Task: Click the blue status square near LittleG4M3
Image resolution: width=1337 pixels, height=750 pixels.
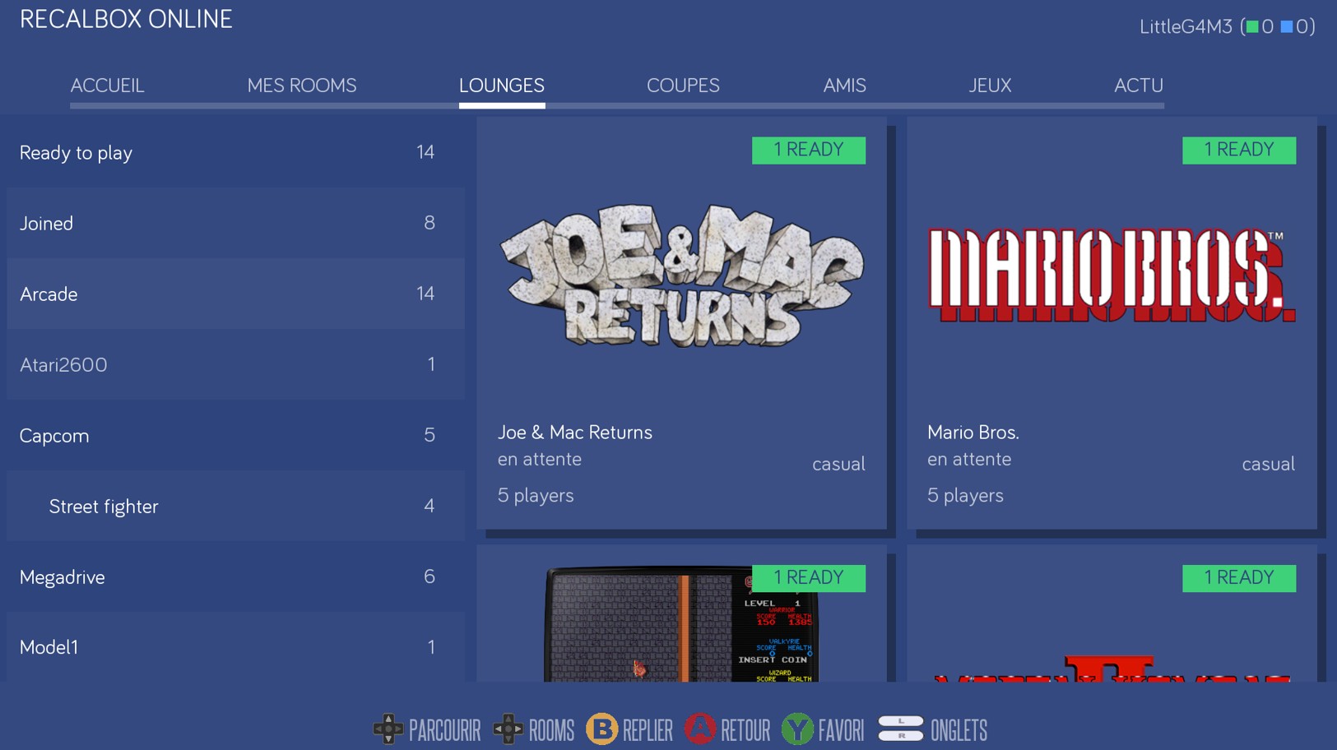Action: click(x=1287, y=27)
